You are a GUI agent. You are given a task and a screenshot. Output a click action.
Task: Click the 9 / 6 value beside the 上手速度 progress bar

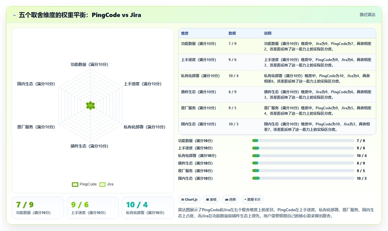point(361,148)
